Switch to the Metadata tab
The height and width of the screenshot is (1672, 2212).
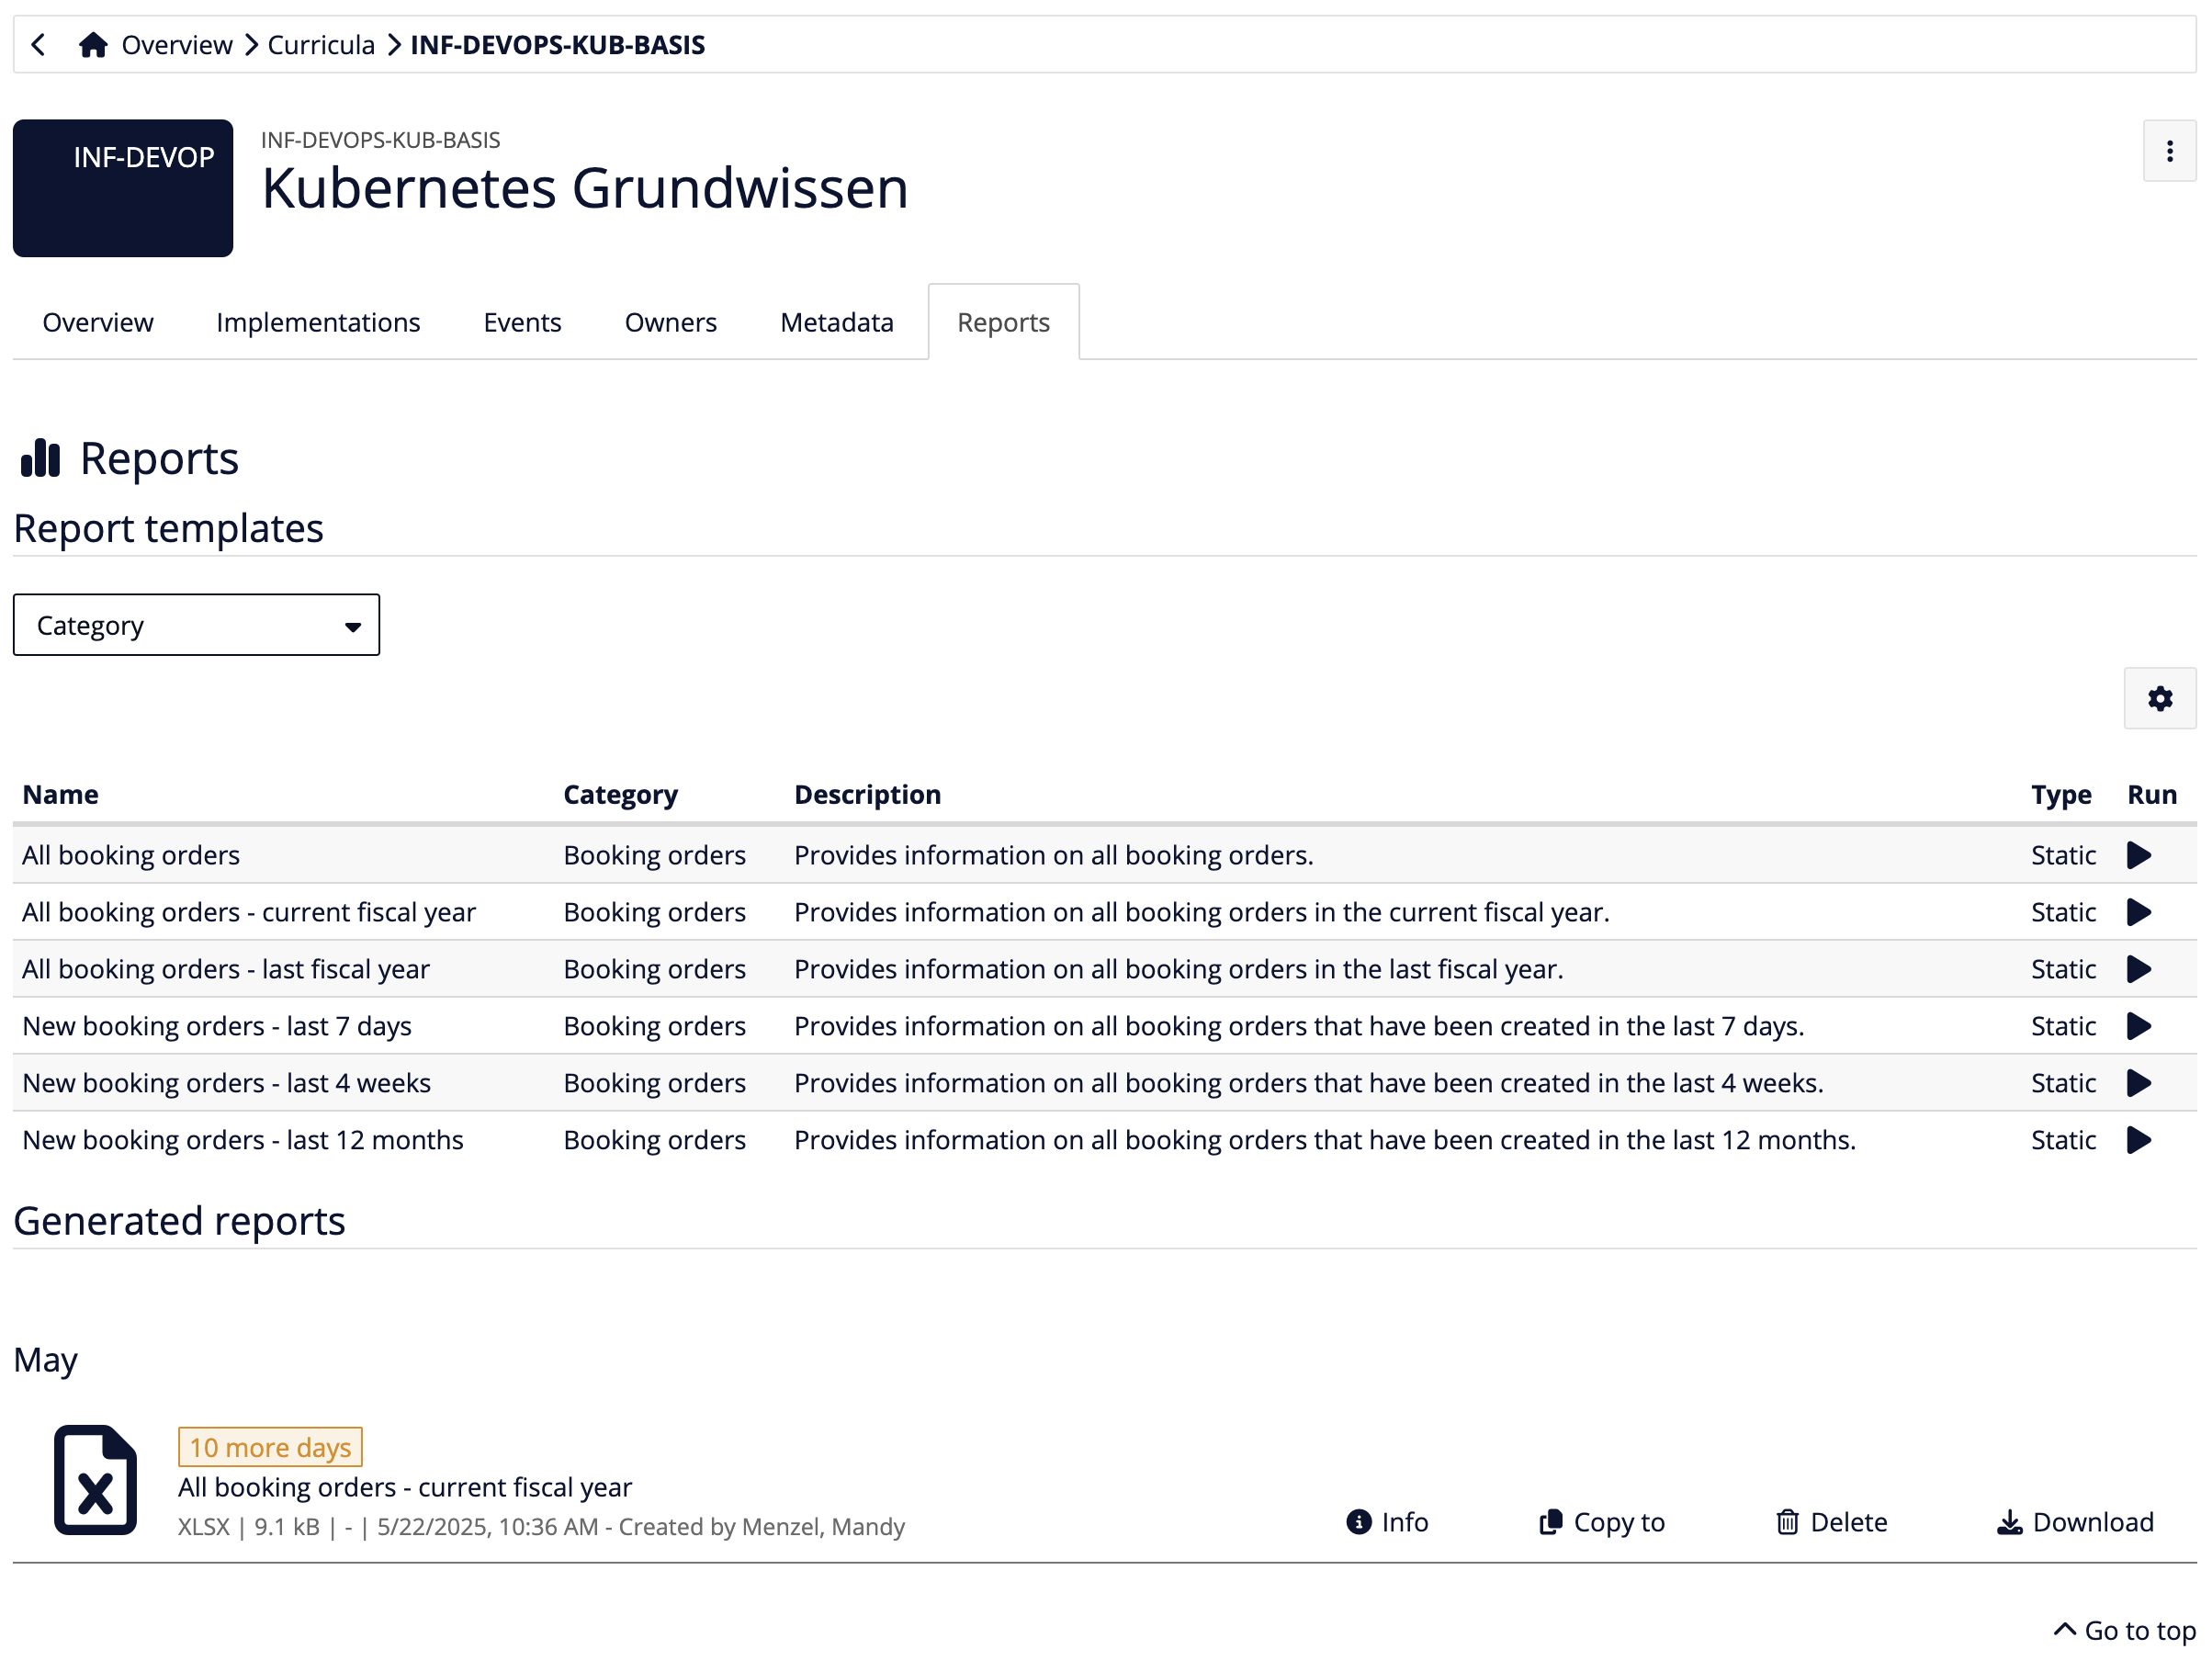click(x=836, y=322)
